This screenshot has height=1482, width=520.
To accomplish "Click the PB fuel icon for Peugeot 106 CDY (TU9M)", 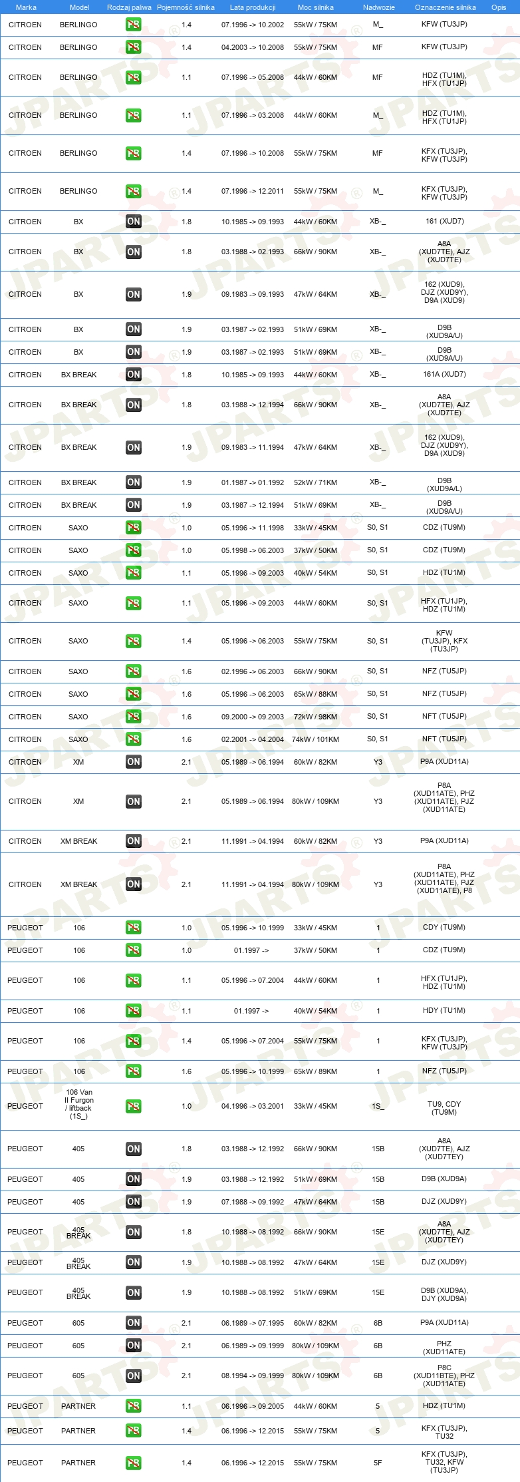I will click(x=134, y=928).
